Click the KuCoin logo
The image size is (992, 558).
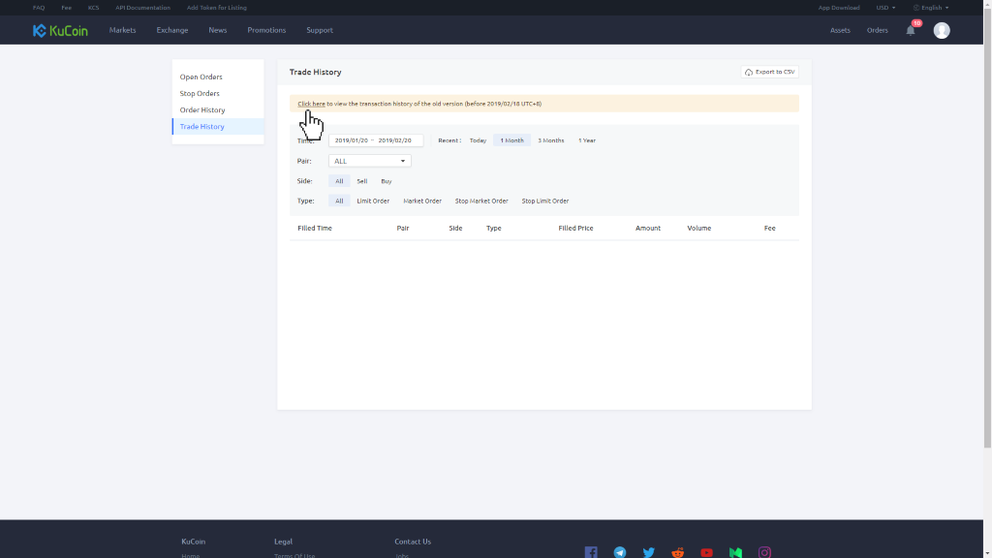(60, 30)
